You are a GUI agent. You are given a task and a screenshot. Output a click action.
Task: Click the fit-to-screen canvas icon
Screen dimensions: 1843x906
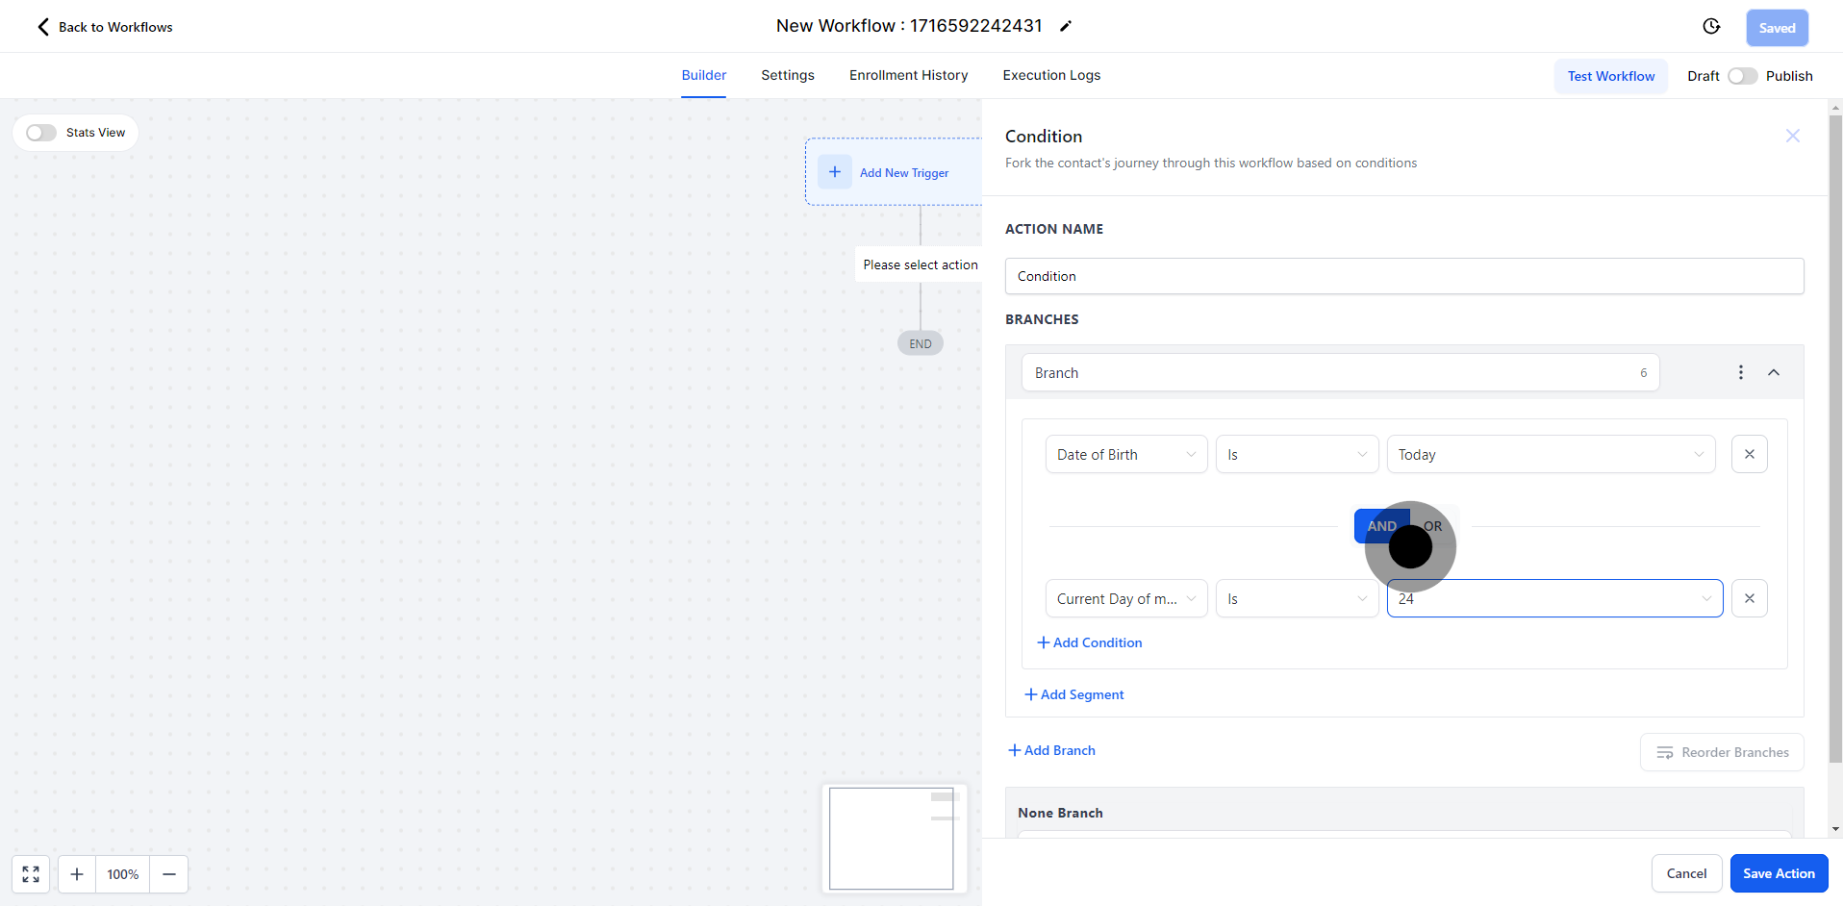[31, 874]
